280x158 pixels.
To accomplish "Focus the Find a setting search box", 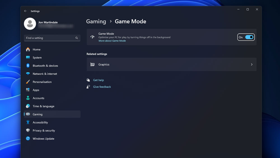I will [x=52, y=38].
